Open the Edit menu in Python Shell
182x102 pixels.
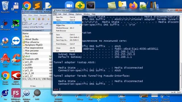(60, 14)
